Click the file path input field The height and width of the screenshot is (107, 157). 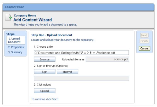(x=81, y=53)
